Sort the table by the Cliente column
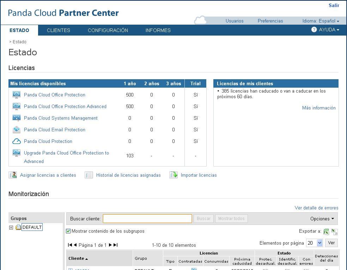 click(x=78, y=258)
